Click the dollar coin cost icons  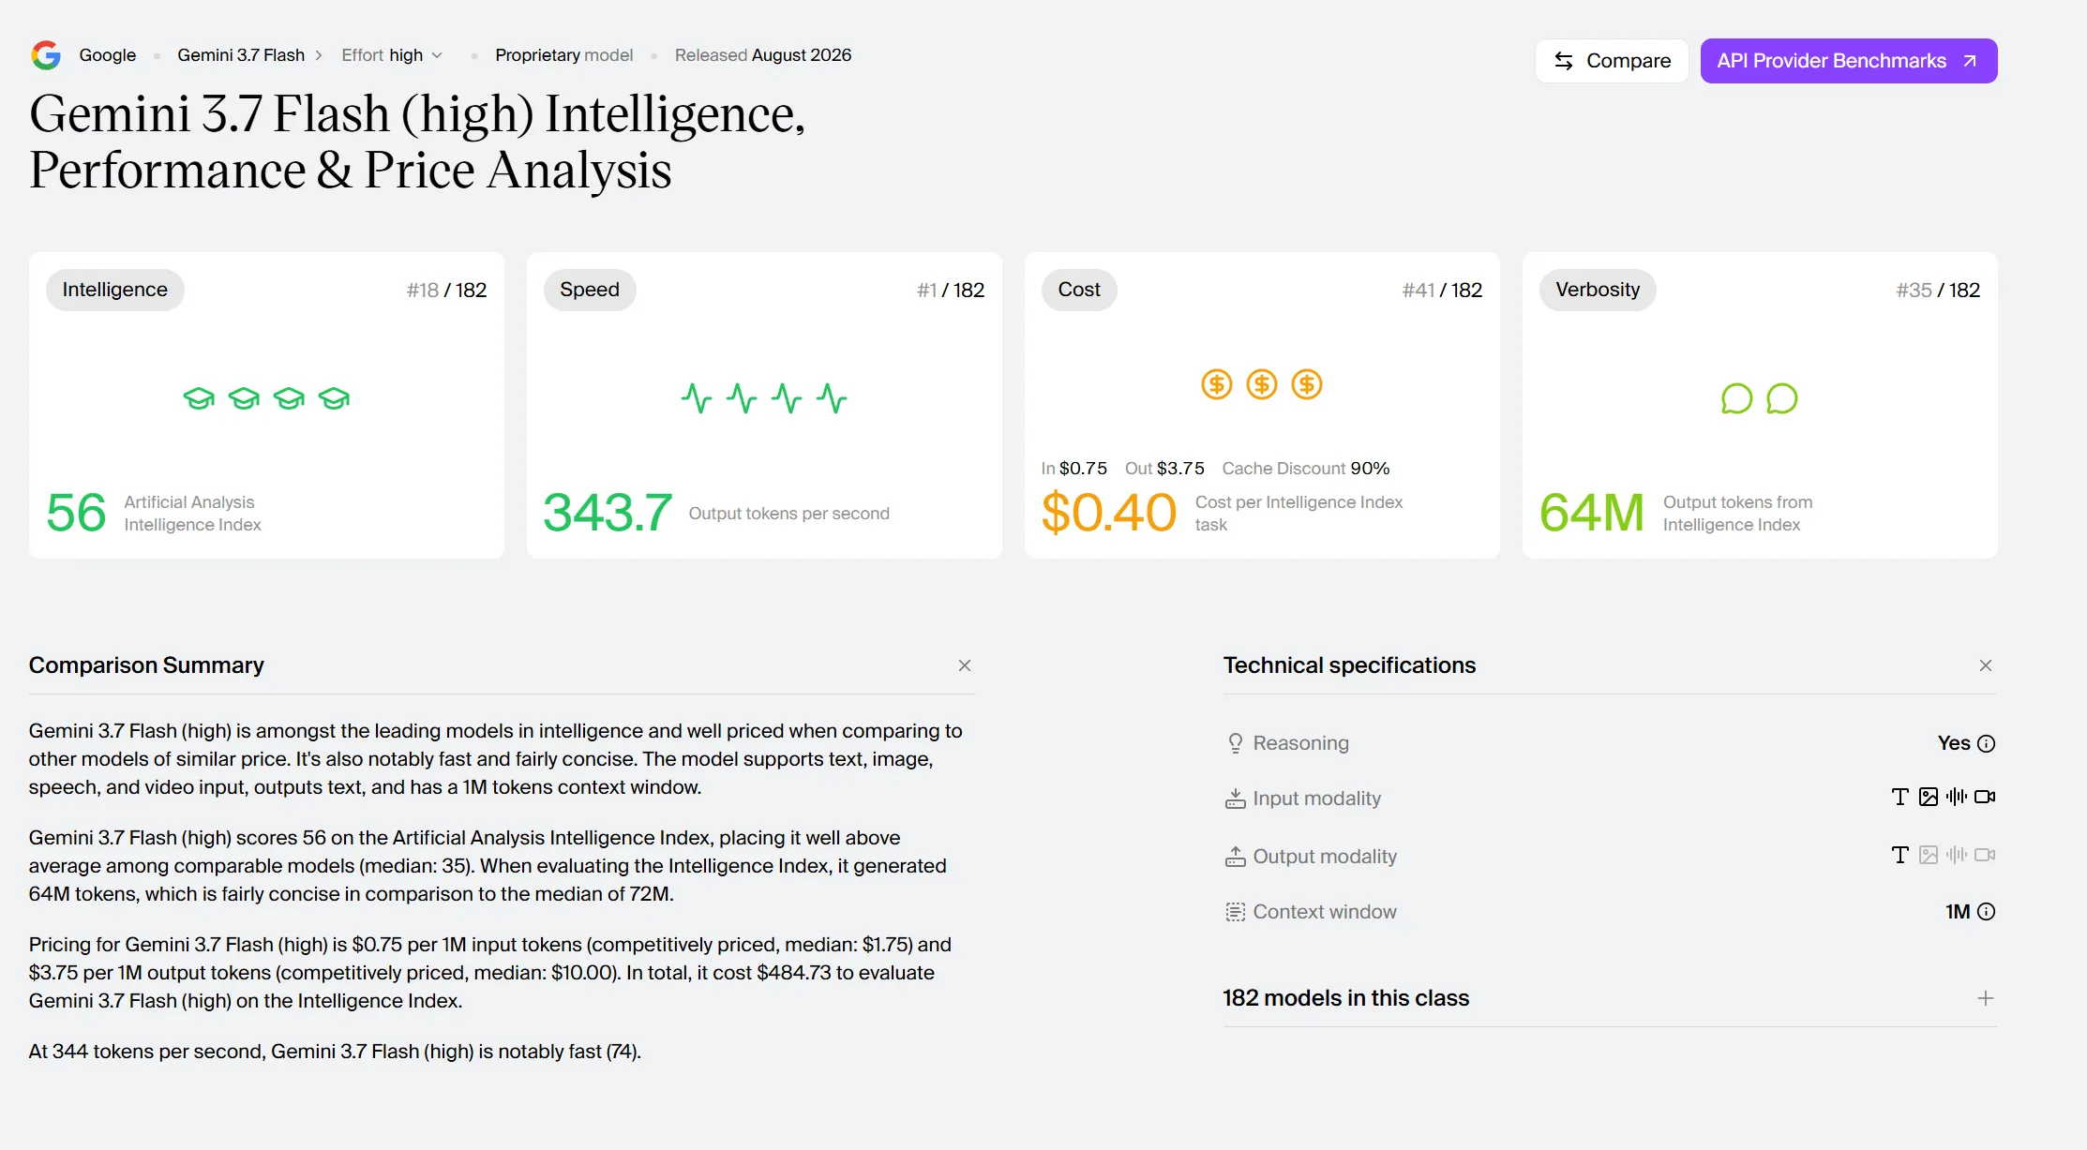(x=1262, y=384)
